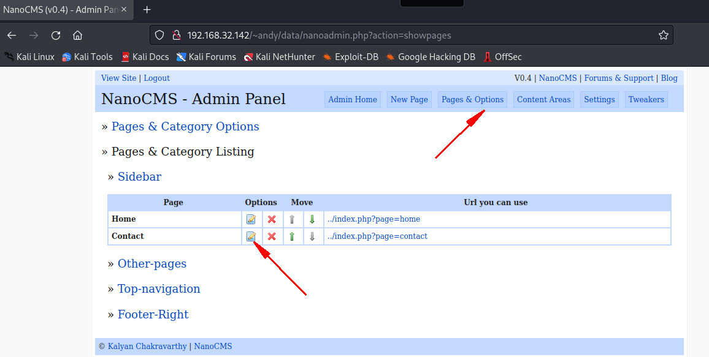Move Home page up arrow
The height and width of the screenshot is (357, 709).
[x=292, y=219]
